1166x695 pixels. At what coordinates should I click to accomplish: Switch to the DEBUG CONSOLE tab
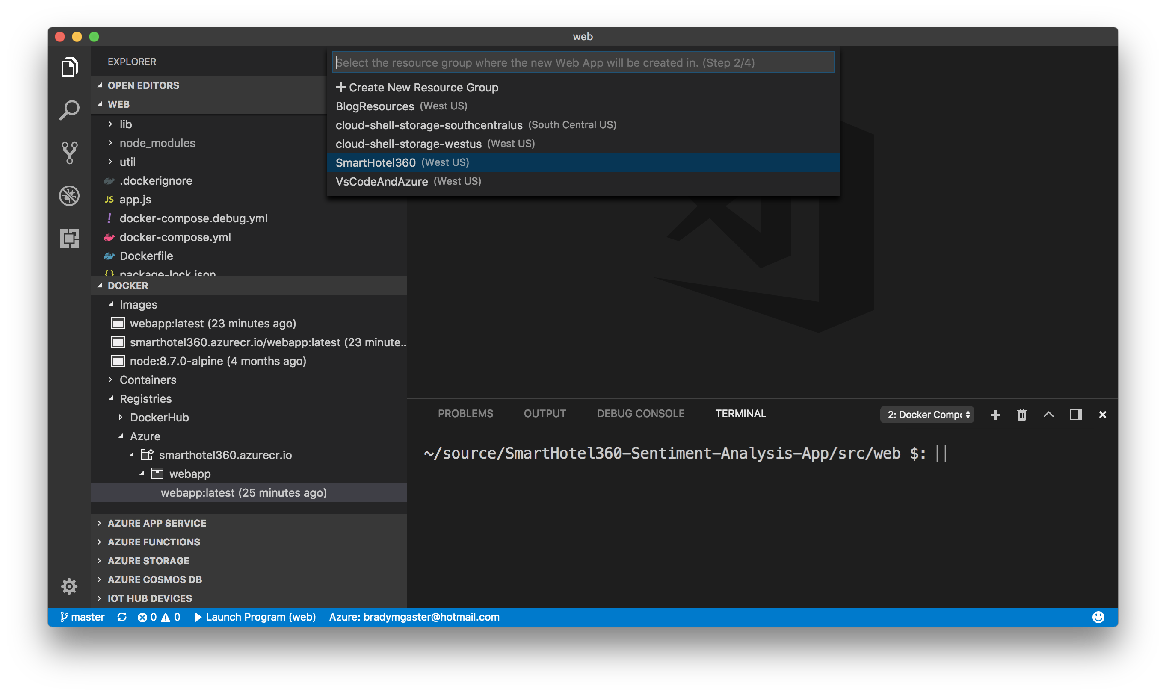[x=640, y=413]
